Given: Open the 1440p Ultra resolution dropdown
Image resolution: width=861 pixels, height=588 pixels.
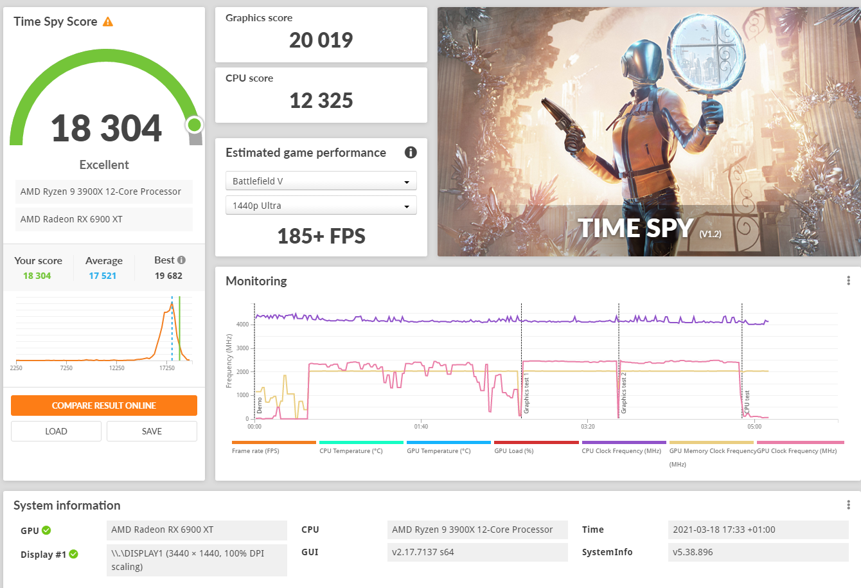Looking at the screenshot, I should click(321, 206).
